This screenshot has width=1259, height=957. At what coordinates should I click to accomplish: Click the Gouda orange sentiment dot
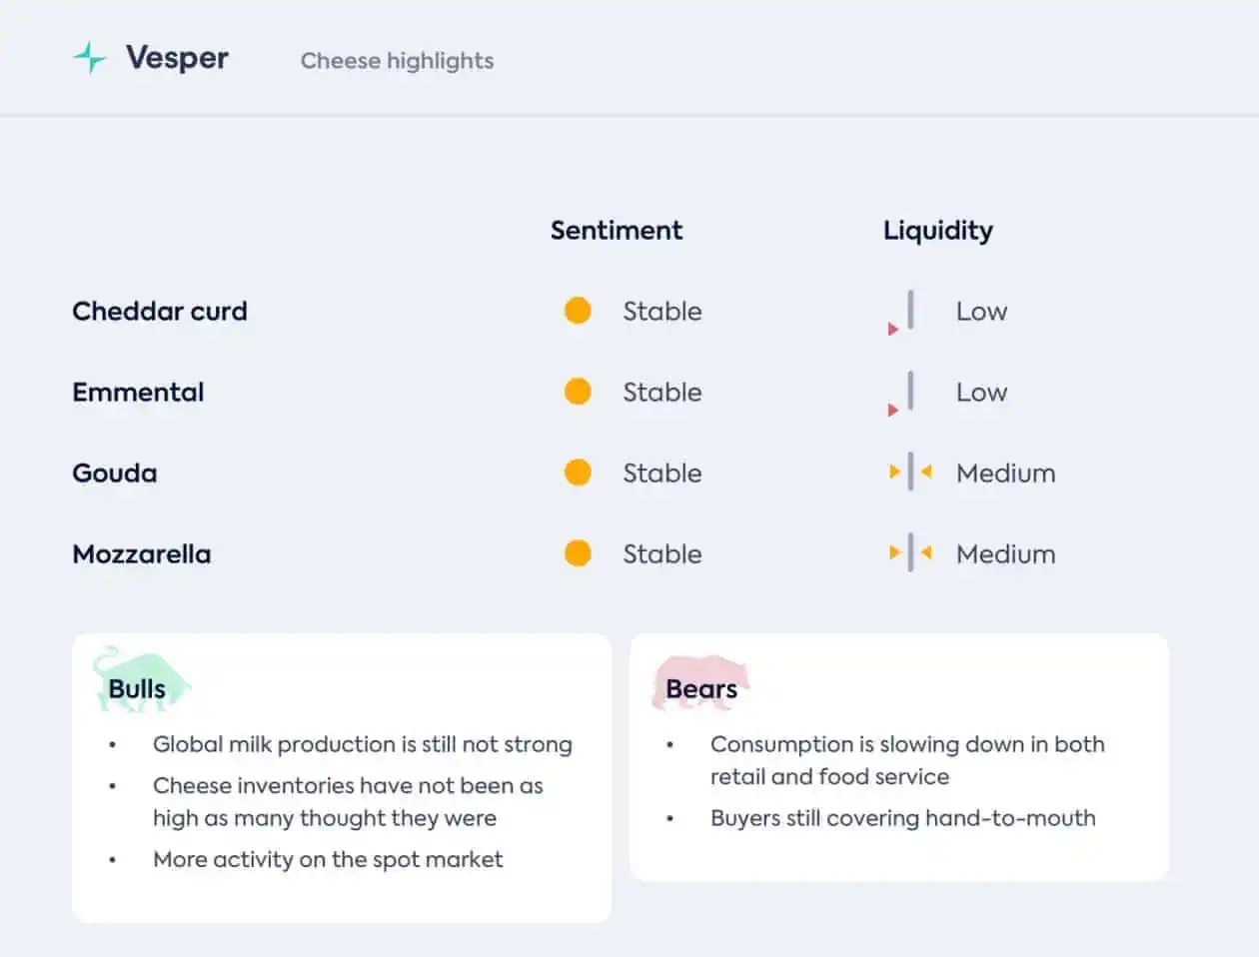coord(578,473)
